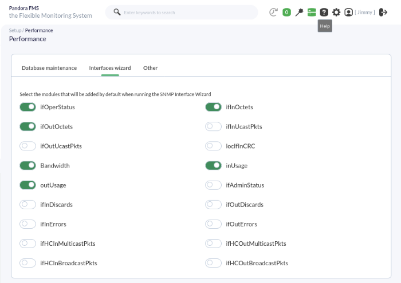
Task: Open the green alerts counter badge
Action: 286,12
